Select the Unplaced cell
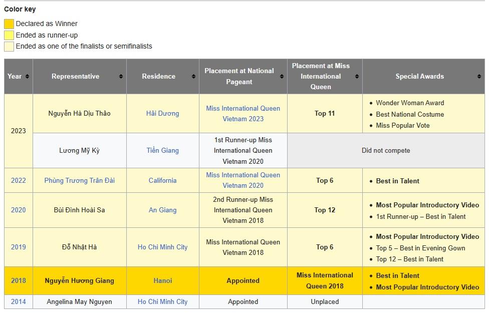Image resolution: width=489 pixels, height=315 pixels. (325, 301)
